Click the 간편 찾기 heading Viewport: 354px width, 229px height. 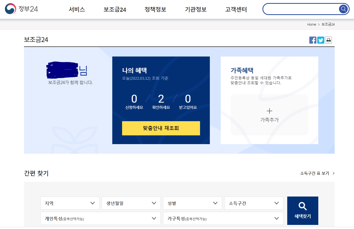pos(36,173)
